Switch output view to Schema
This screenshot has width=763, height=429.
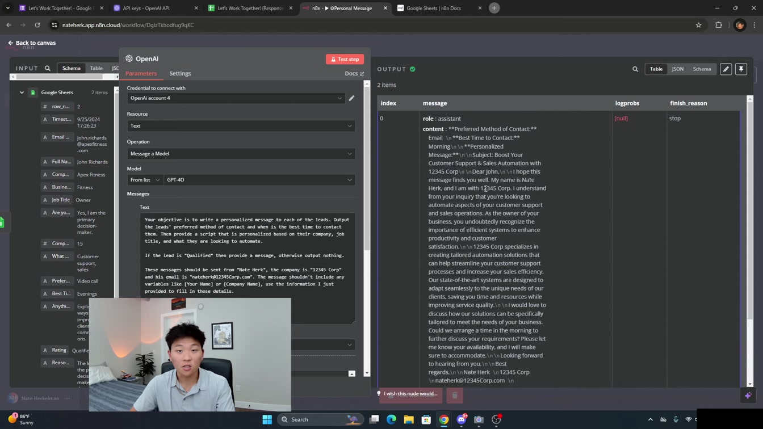702,69
